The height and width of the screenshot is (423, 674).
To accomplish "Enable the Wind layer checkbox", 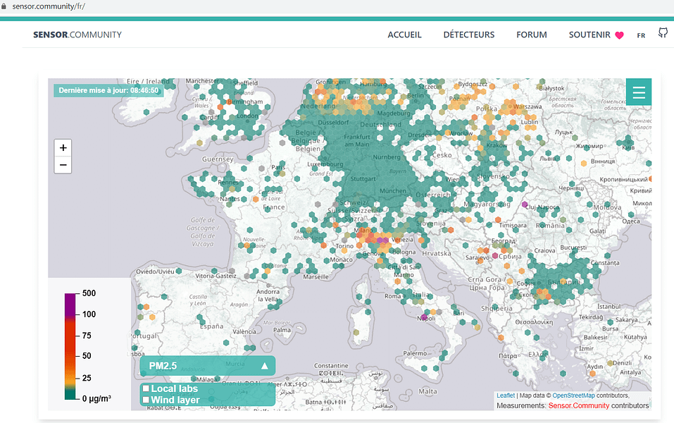I will click(x=146, y=400).
